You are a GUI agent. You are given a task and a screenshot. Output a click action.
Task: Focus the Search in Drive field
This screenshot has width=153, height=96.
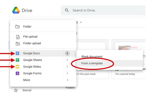103,10
